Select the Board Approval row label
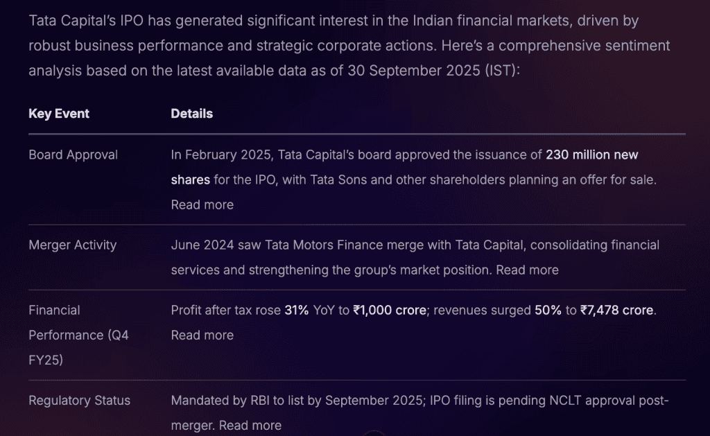This screenshot has width=710, height=436. (73, 155)
